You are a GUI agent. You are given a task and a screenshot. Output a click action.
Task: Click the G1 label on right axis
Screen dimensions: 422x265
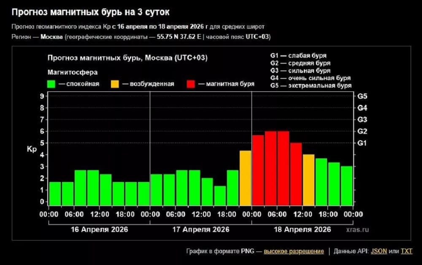point(362,143)
